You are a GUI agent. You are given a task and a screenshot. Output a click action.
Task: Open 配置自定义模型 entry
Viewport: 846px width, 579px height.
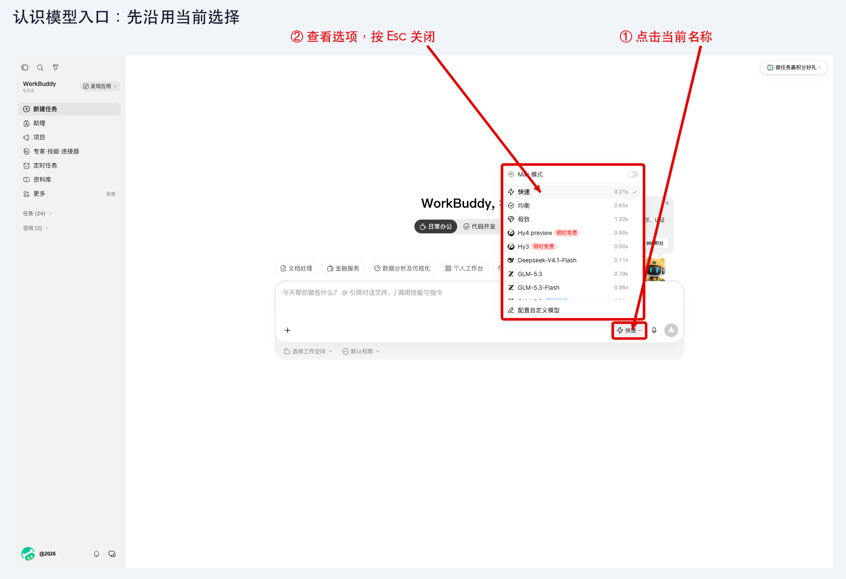point(573,310)
